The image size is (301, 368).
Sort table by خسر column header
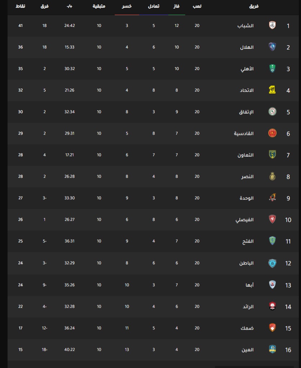pyautogui.click(x=127, y=6)
